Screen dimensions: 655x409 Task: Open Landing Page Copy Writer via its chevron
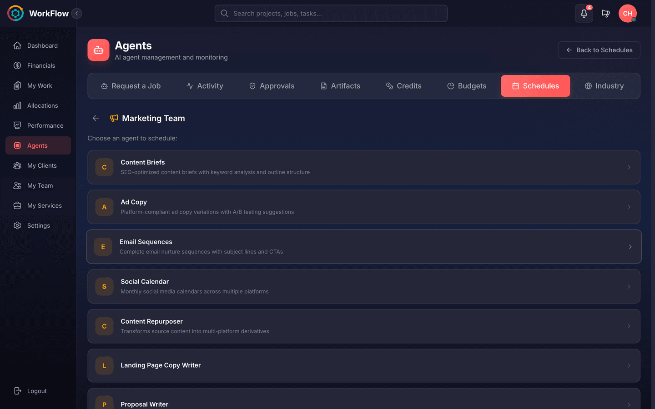[629, 366]
